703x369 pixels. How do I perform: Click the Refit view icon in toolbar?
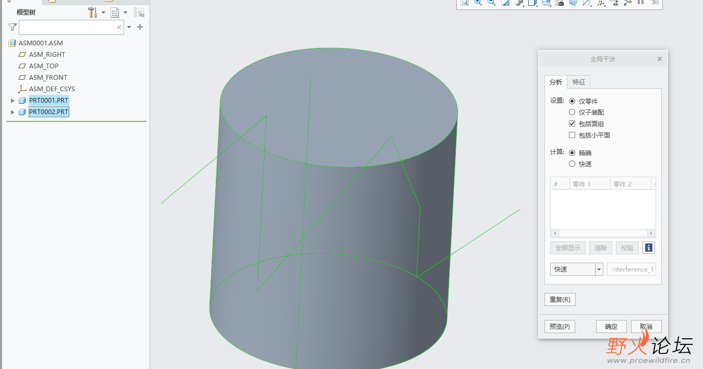coord(464,3)
